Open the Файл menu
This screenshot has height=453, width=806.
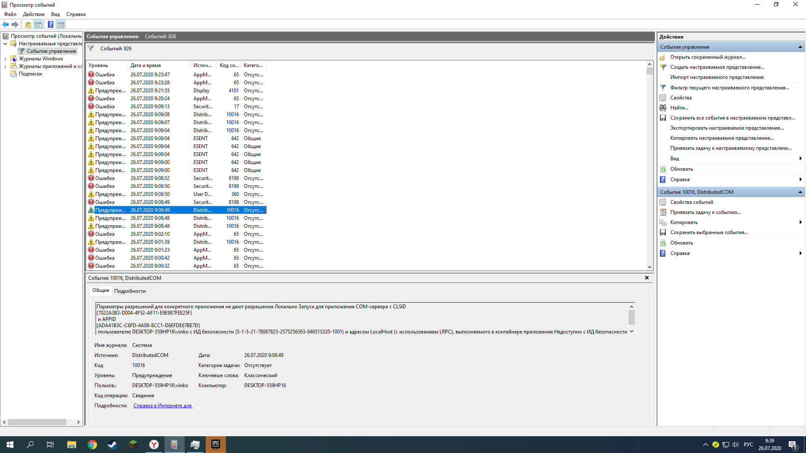pyautogui.click(x=10, y=14)
